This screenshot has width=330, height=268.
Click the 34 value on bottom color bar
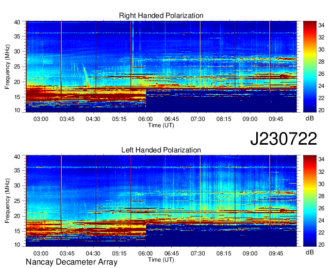pos(321,160)
